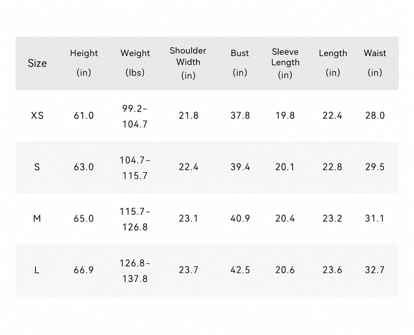414x335 pixels.
Task: Select the Height (in) column header
Action: (84, 63)
